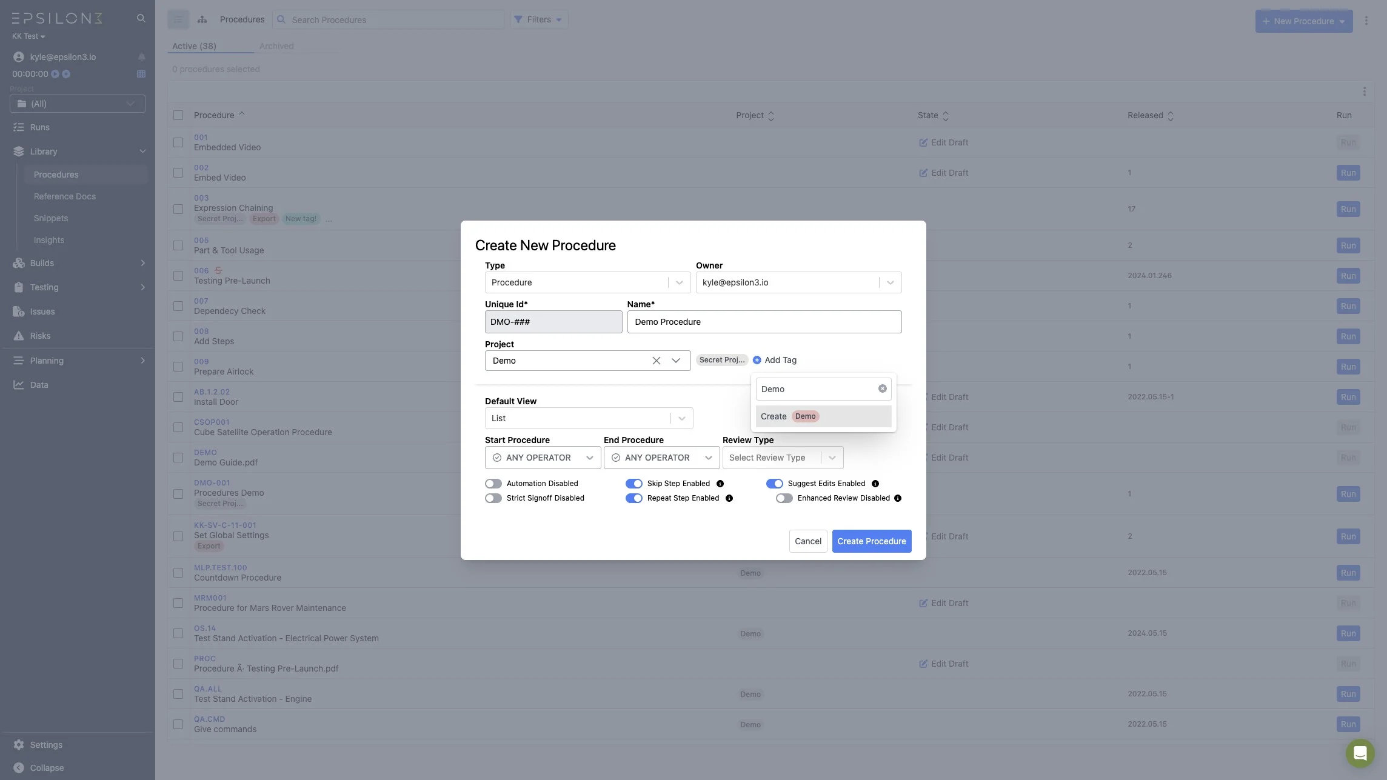Select Create Demo tag option

(x=823, y=416)
